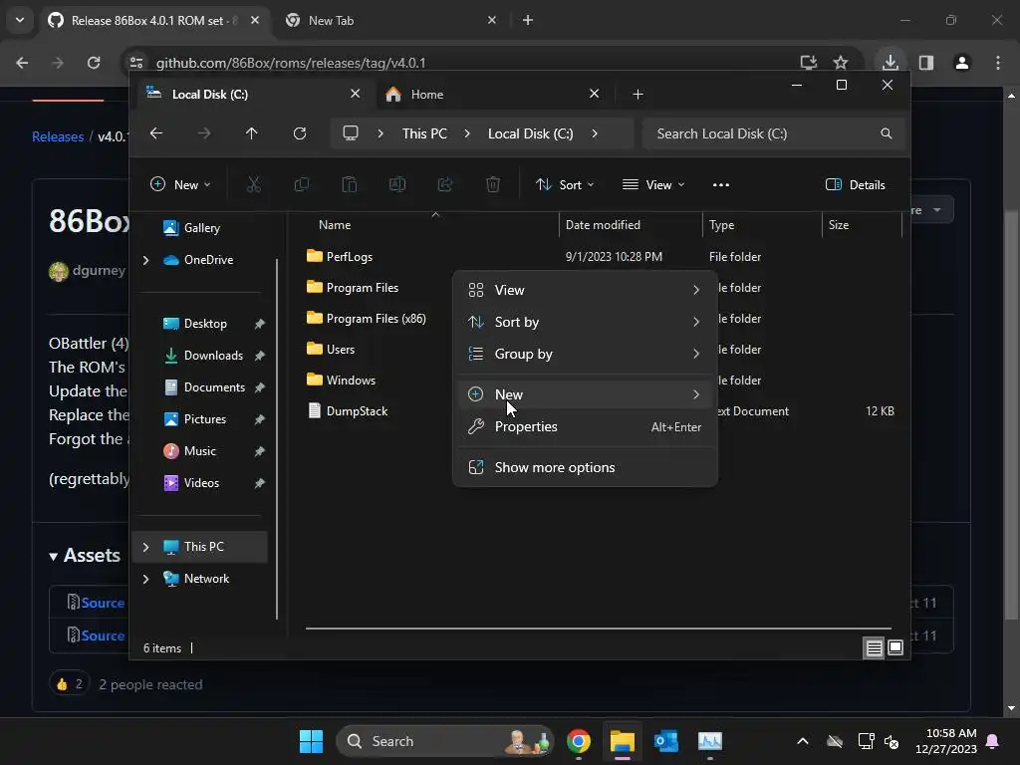
Task: Open Group by submenu in context menu
Action: pyautogui.click(x=584, y=354)
